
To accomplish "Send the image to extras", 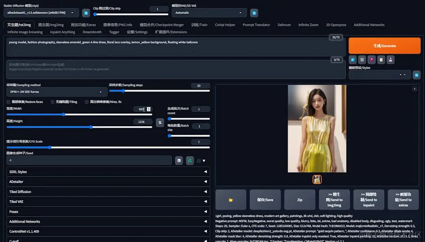I will 403,200.
